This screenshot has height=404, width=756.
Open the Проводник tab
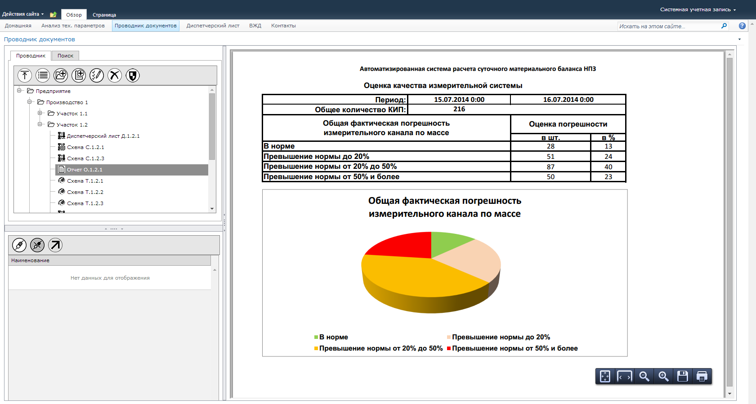click(31, 56)
